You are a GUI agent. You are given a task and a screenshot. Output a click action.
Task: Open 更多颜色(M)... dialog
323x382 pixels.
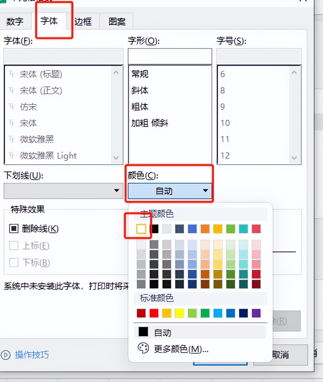click(181, 349)
